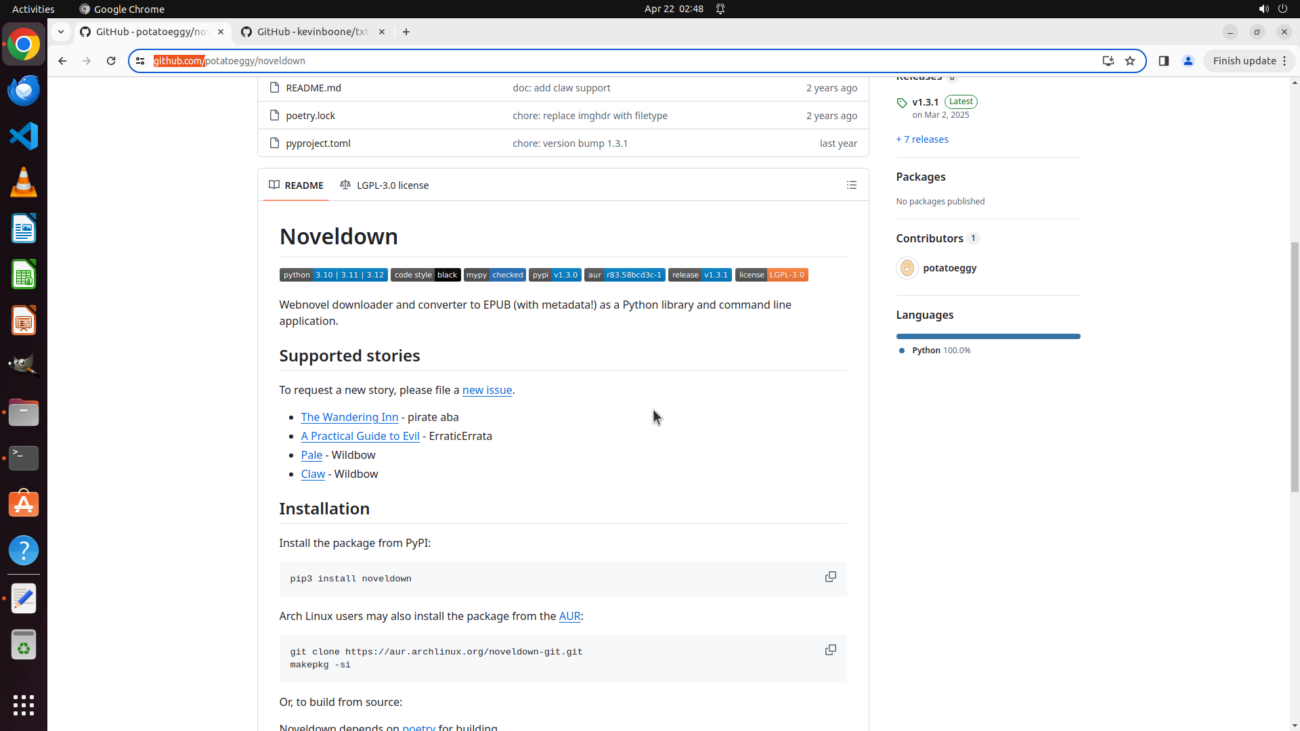The image size is (1300, 731).
Task: Switch to the LGPL-3.0 license tab
Action: pyautogui.click(x=385, y=185)
